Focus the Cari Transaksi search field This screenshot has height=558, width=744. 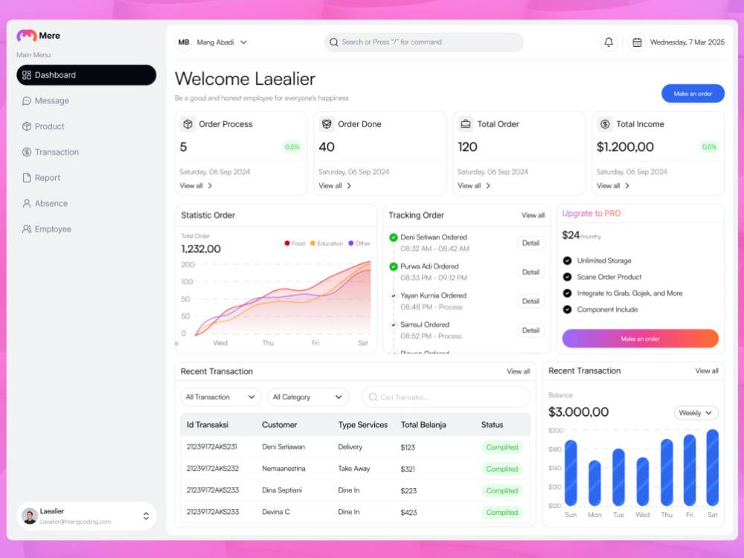[x=446, y=397]
